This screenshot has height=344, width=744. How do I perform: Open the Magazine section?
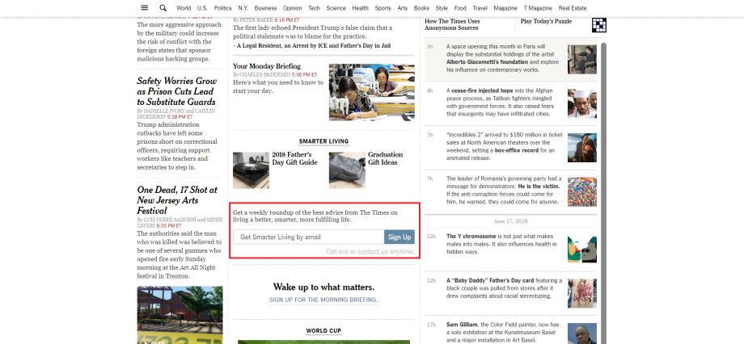505,8
